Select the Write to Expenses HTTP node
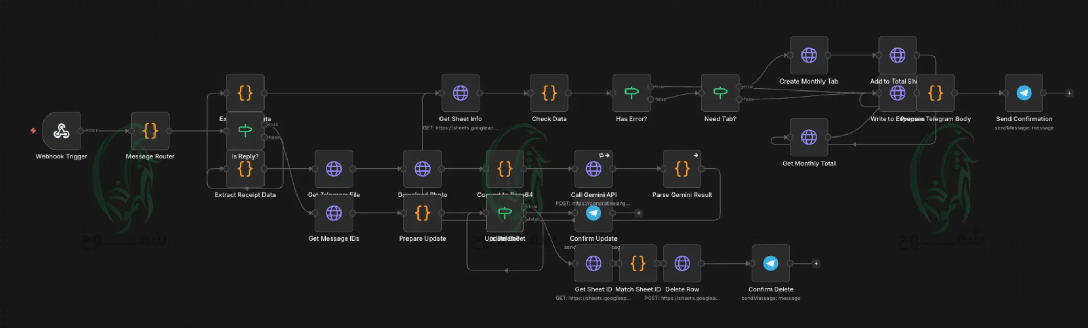Screen dimensions: 1088x330 [897, 93]
